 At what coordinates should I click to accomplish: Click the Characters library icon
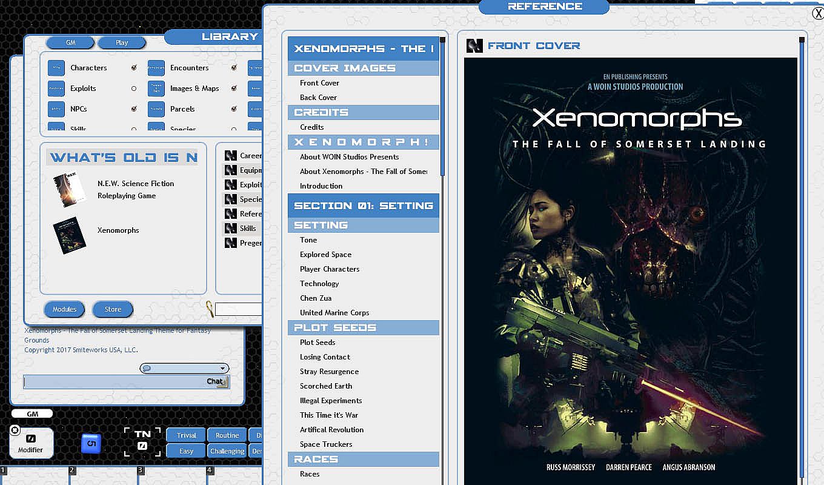pyautogui.click(x=56, y=68)
